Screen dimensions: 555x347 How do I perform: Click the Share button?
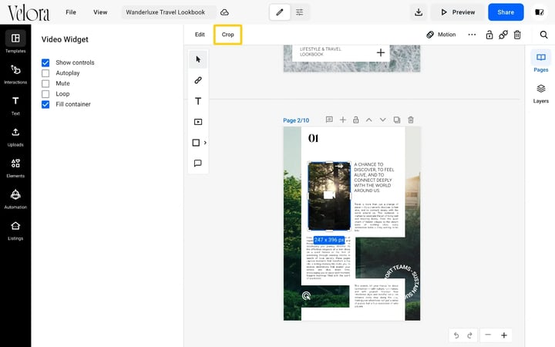[506, 12]
